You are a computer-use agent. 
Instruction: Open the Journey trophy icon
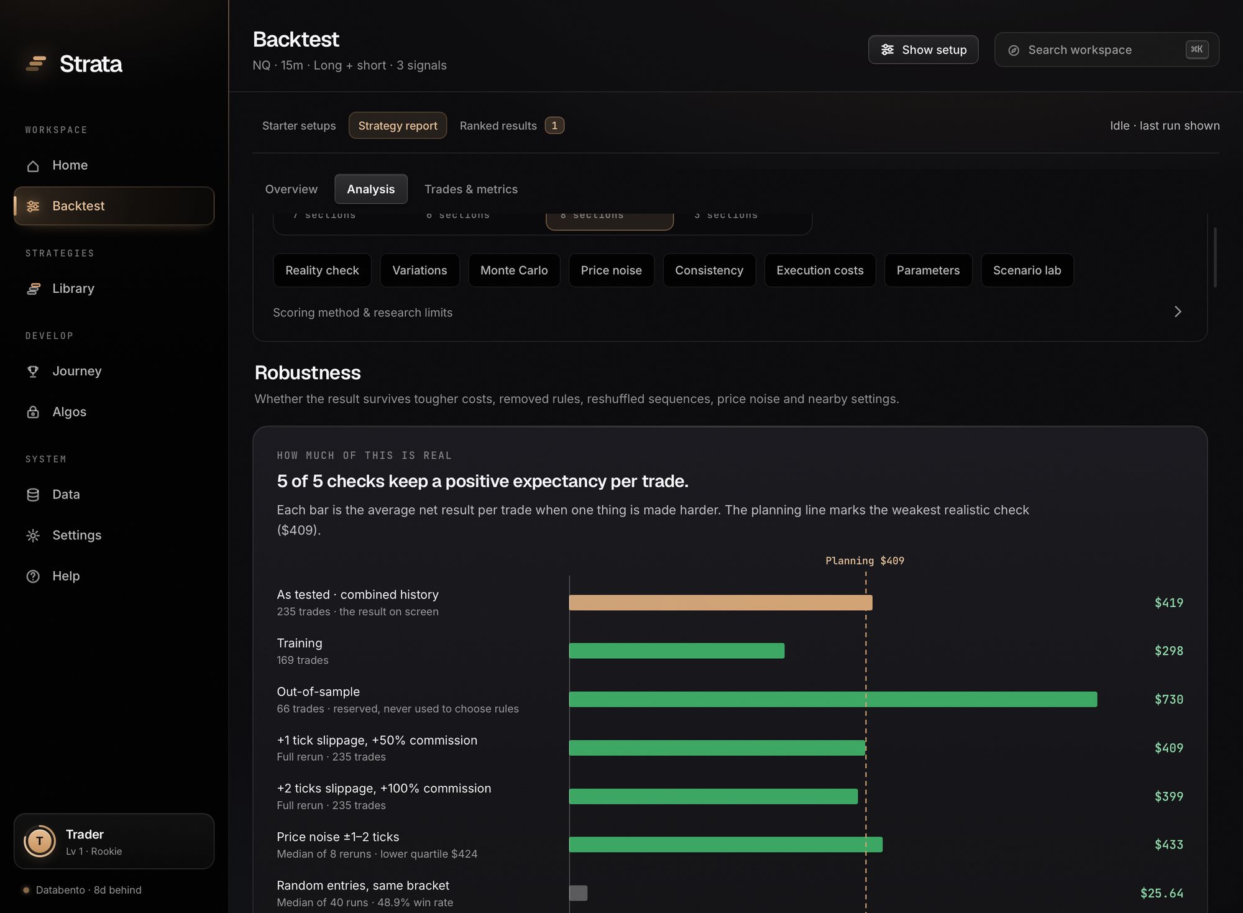click(33, 371)
